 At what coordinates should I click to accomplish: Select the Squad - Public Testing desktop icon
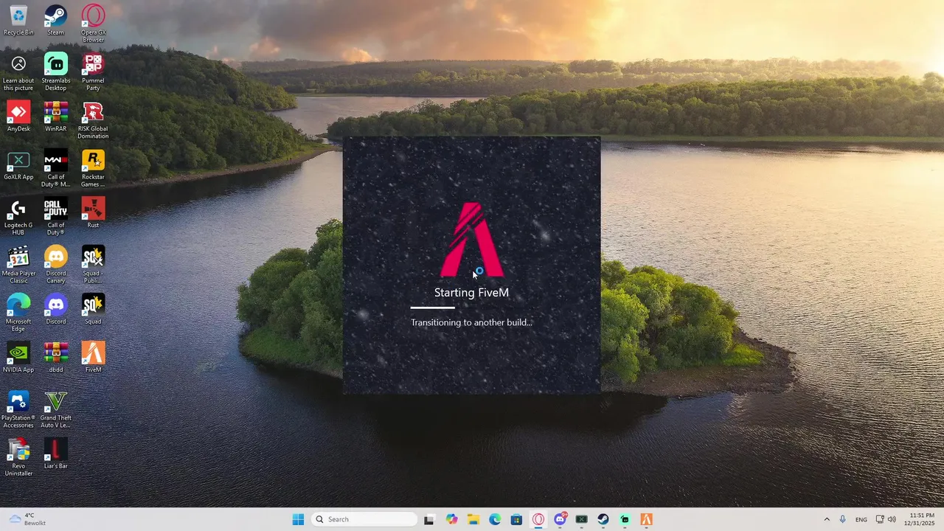(93, 265)
